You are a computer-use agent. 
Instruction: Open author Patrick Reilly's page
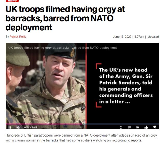click(18, 37)
